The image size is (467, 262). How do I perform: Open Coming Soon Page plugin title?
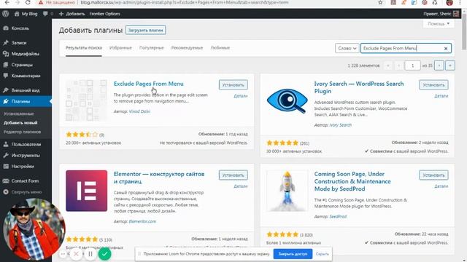352,181
